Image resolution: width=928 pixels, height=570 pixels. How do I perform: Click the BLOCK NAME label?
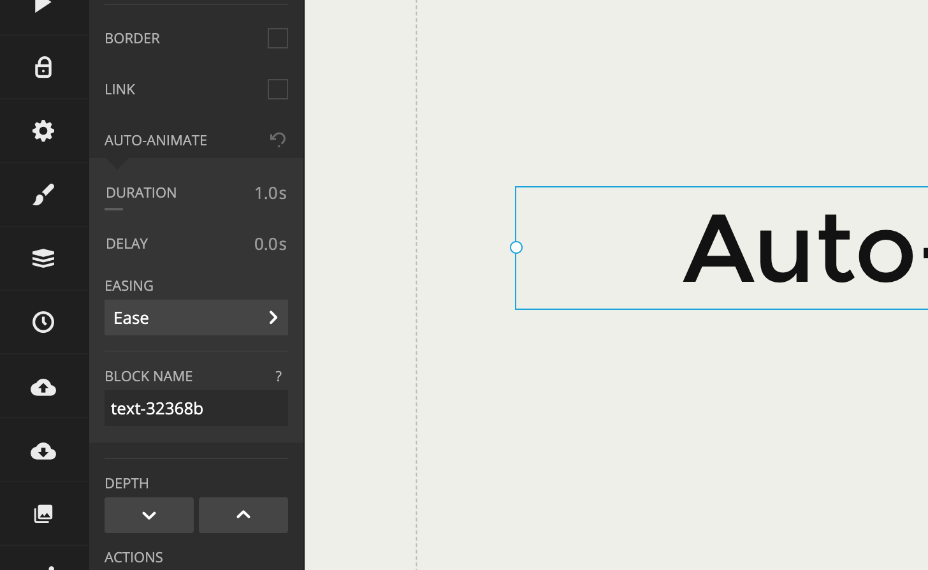coord(149,376)
